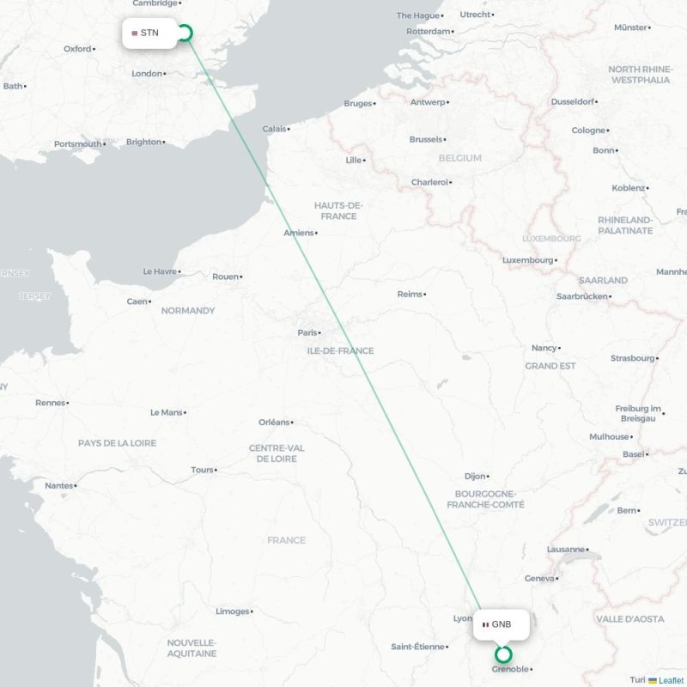Select the GNB airport label popup
This screenshot has height=687, width=687.
click(x=502, y=625)
